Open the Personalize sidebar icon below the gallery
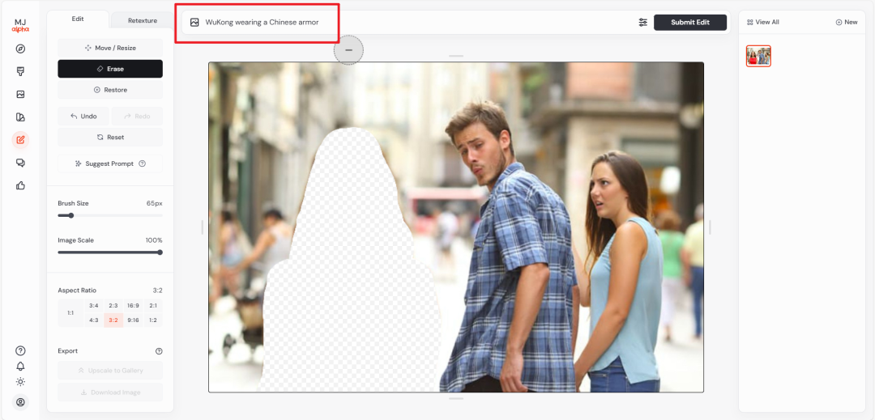The image size is (875, 420). point(20,117)
